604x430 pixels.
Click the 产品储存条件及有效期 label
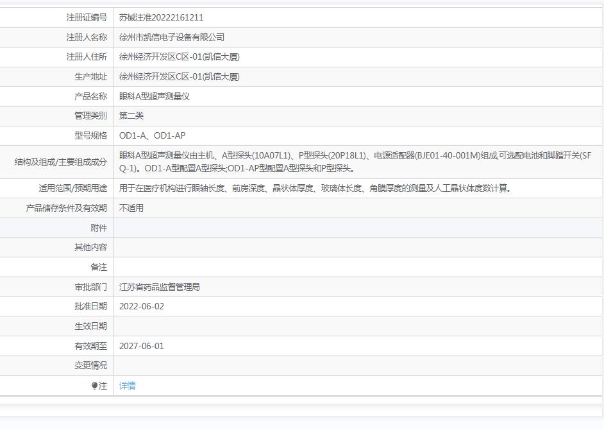(66, 208)
